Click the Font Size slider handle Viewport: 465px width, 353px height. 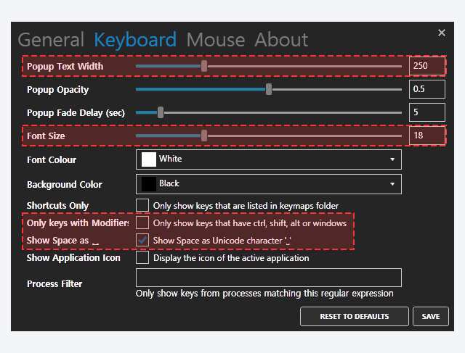(204, 136)
